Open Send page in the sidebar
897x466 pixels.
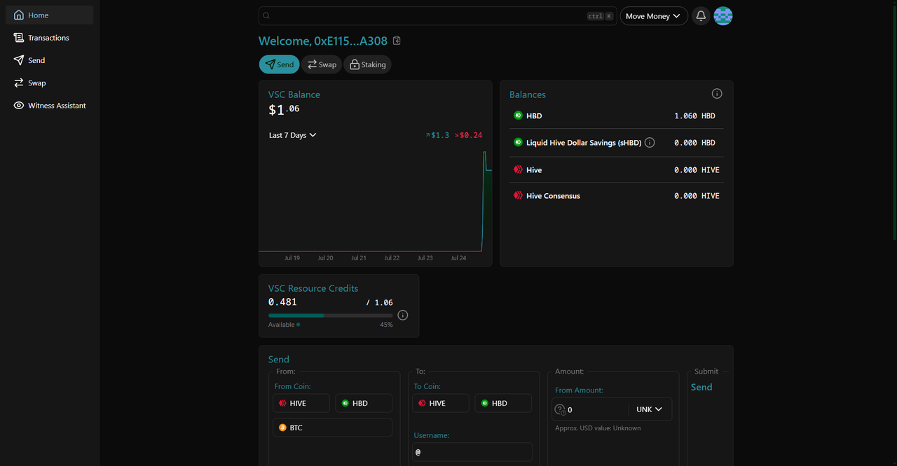[49, 60]
